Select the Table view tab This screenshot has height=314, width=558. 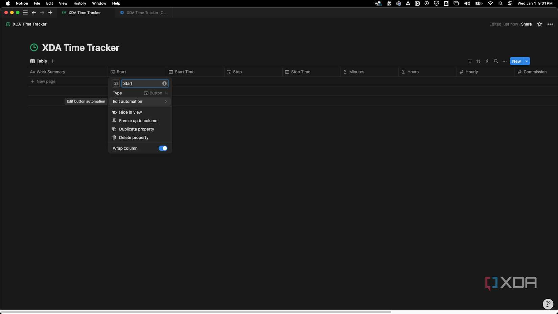pos(39,61)
